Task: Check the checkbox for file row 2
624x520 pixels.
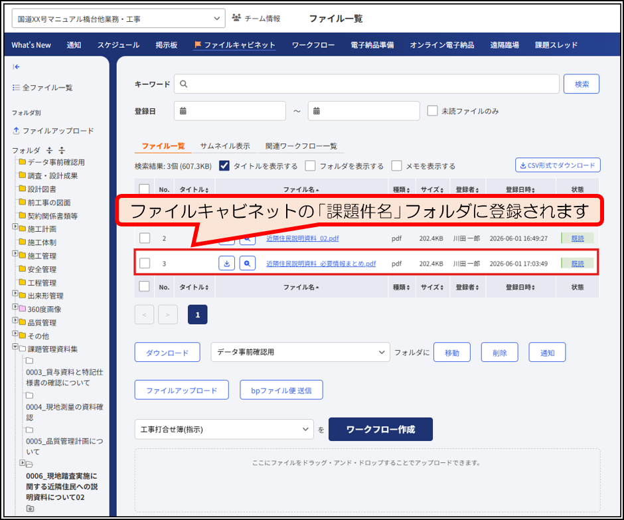Action: tap(145, 238)
